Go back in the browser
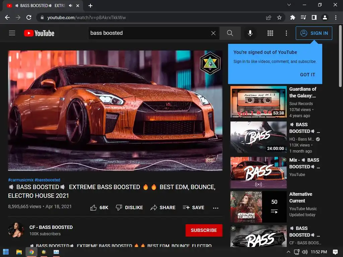 7,17
